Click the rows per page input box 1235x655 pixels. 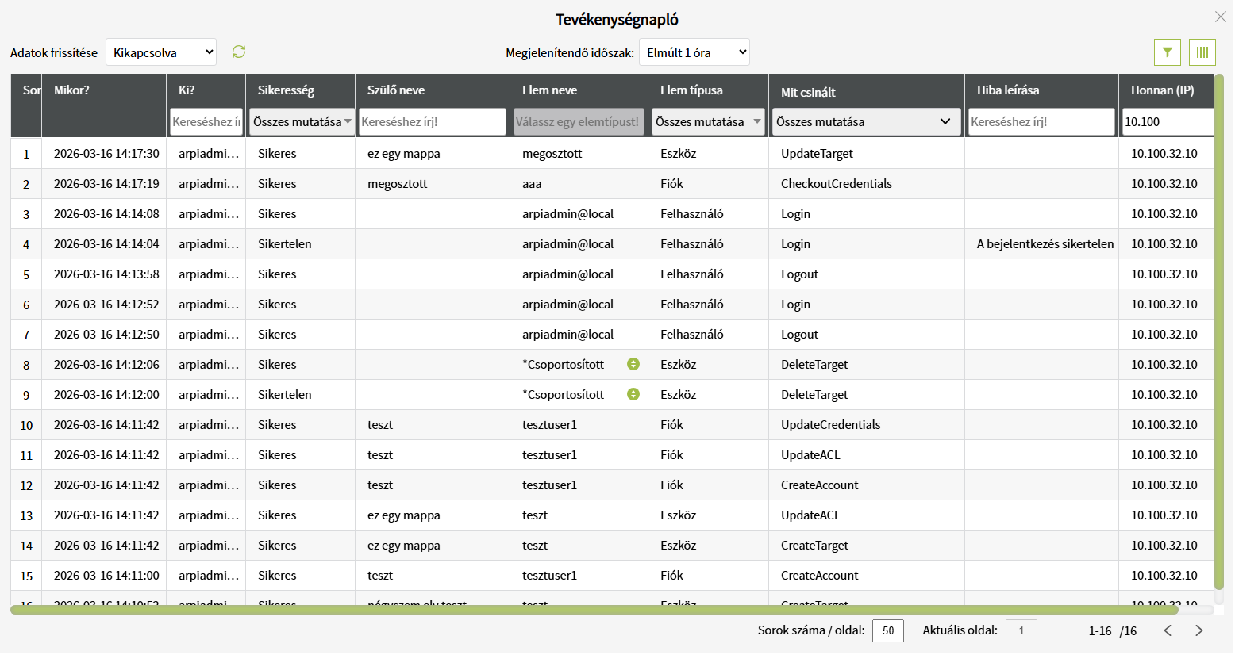click(887, 630)
